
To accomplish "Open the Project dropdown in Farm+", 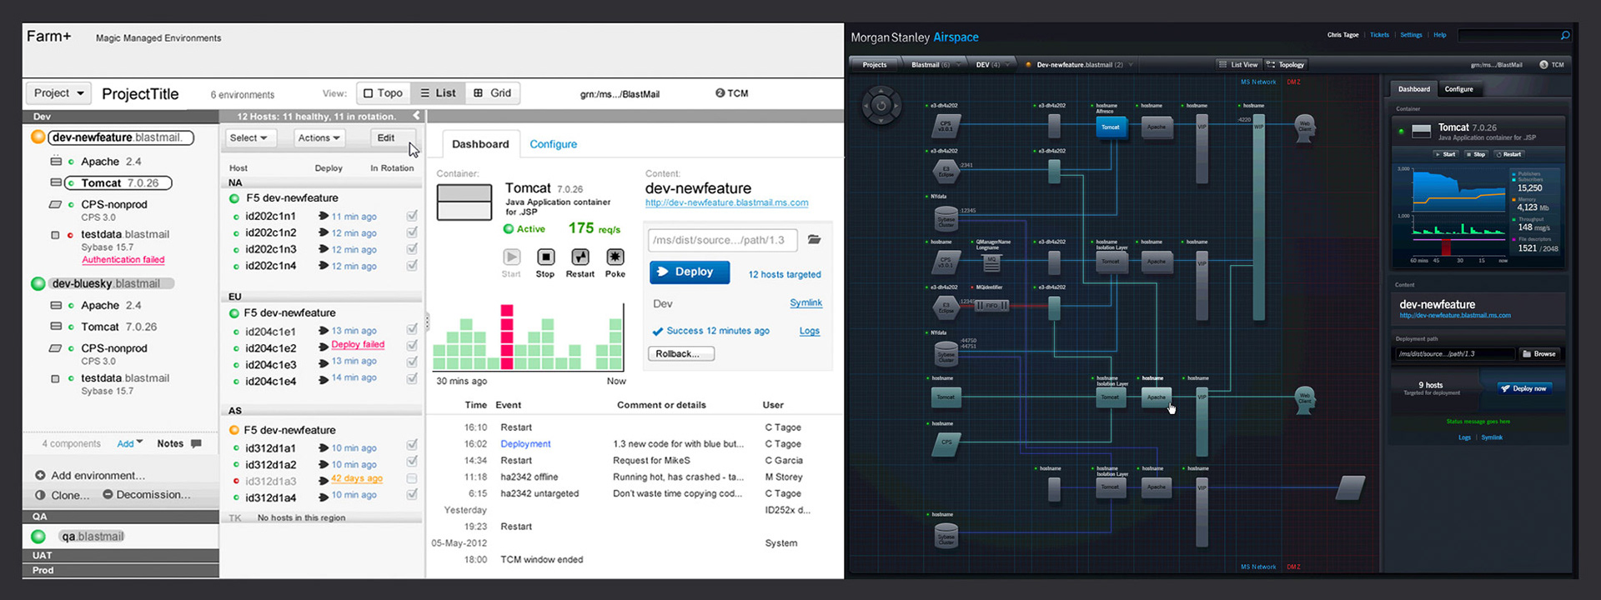I will click(58, 92).
